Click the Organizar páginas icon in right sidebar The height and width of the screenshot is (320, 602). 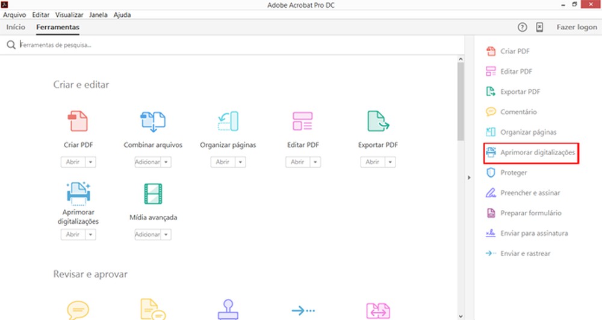(x=491, y=132)
